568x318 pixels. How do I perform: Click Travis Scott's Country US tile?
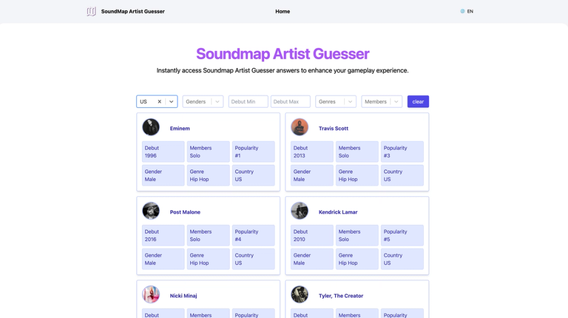pos(402,175)
